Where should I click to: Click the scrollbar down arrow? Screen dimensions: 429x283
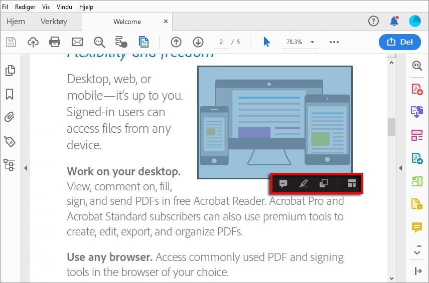pos(391,278)
